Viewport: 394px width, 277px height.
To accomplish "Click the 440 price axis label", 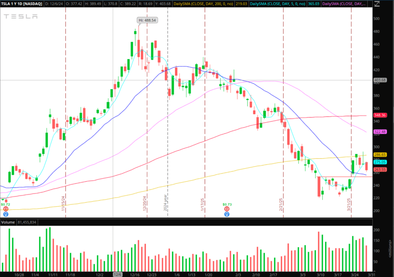I will [x=376, y=57].
